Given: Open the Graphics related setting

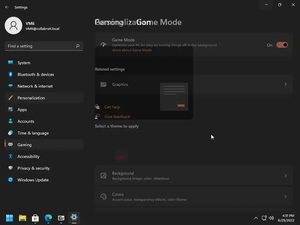Looking at the screenshot, I should tap(194, 84).
